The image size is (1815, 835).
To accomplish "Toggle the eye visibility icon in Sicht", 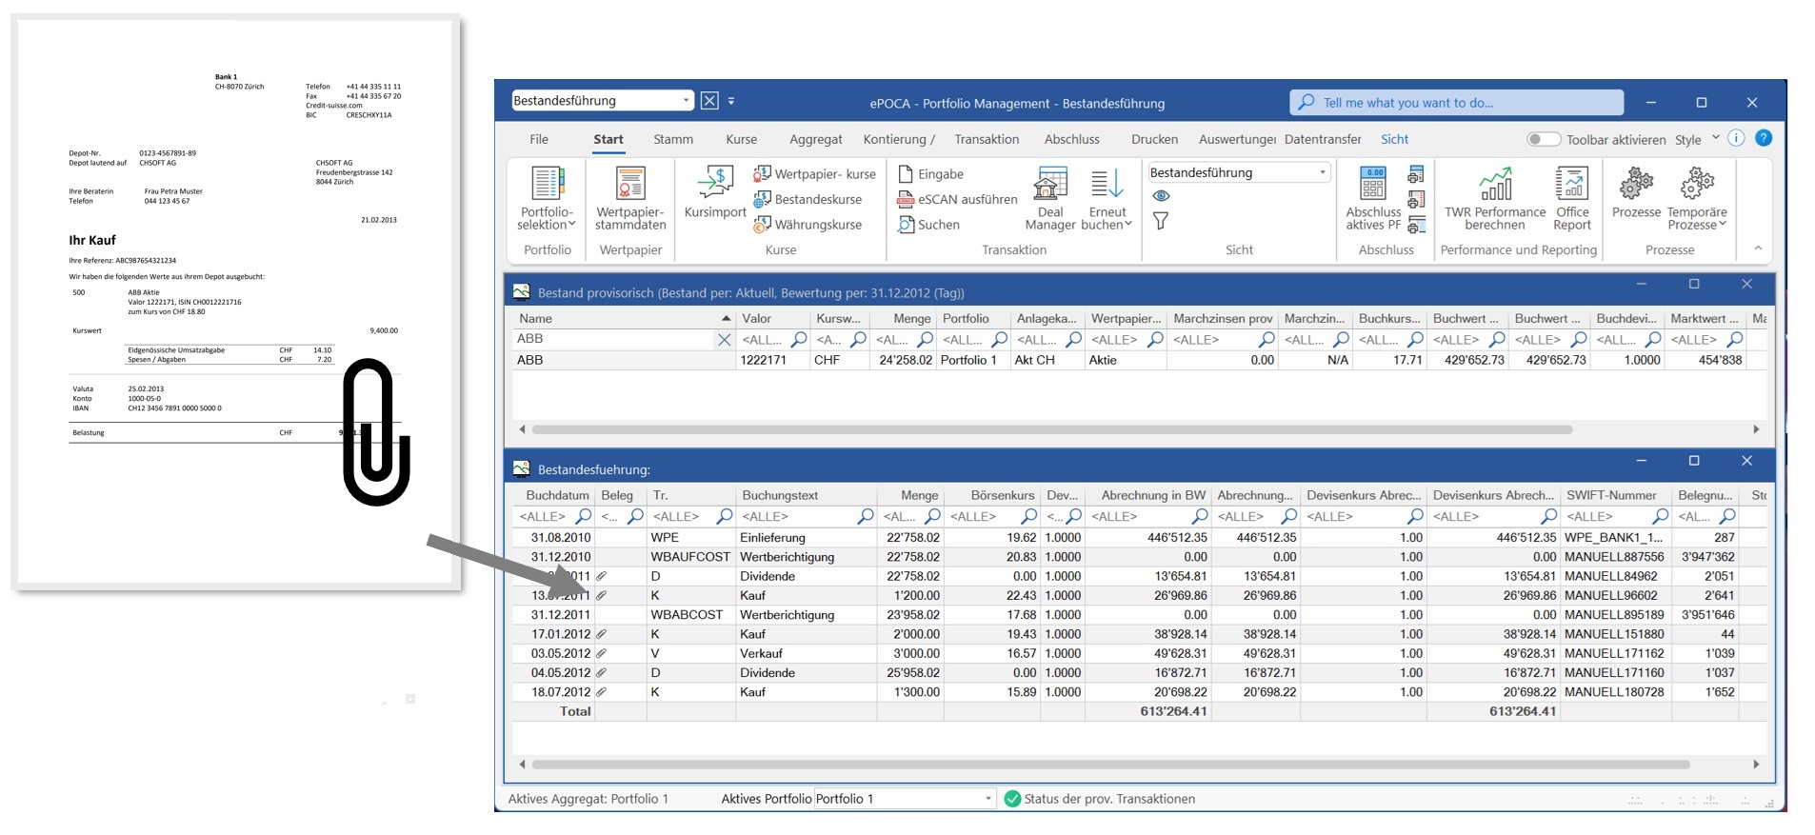I will point(1161,196).
